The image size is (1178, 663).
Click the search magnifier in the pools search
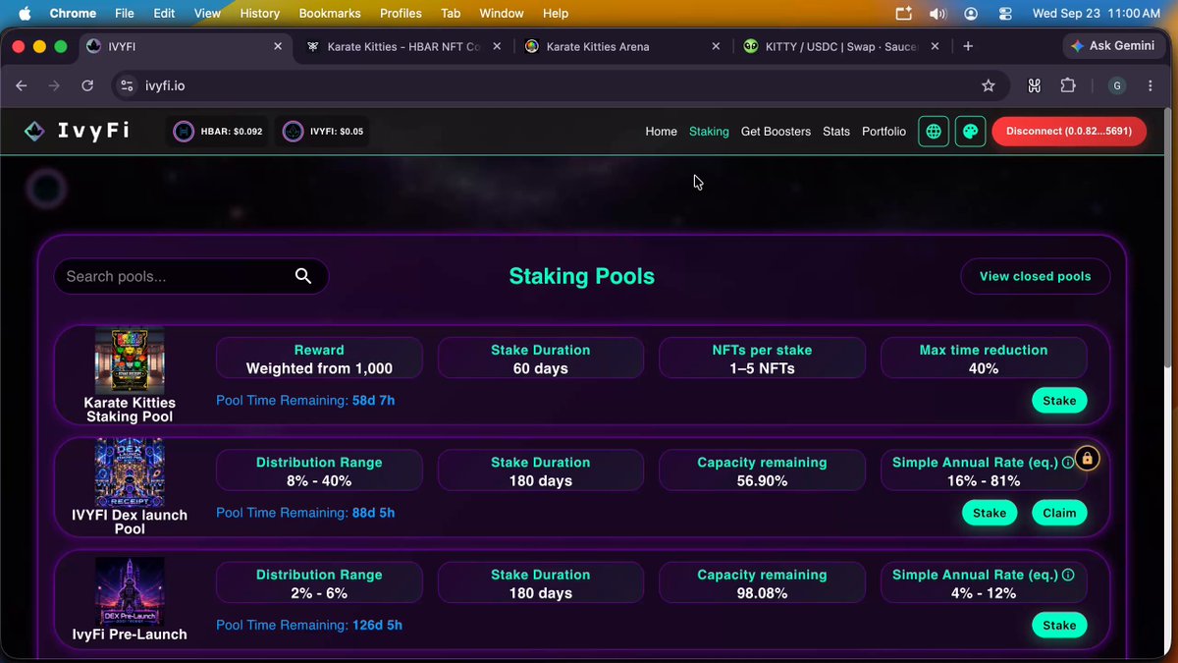coord(303,276)
